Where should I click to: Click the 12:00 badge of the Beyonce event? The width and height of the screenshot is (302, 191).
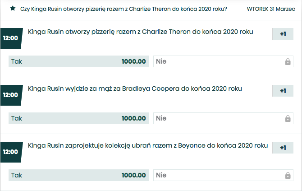10,152
